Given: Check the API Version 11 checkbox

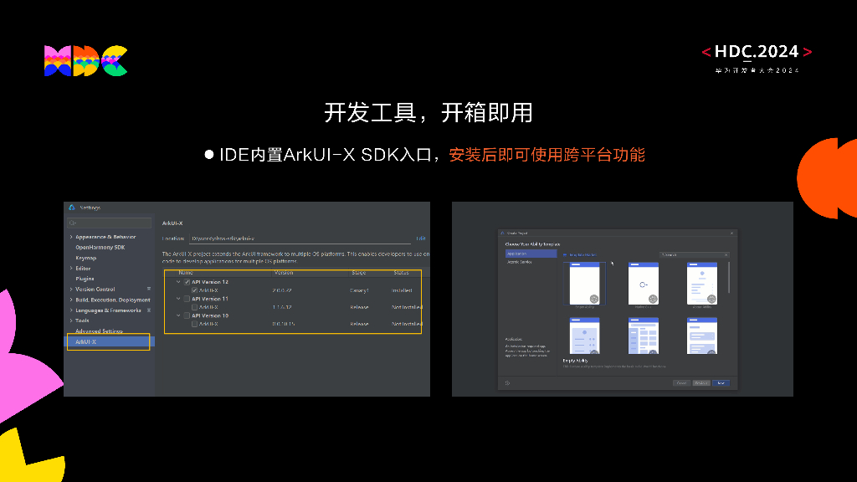Looking at the screenshot, I should click(185, 299).
